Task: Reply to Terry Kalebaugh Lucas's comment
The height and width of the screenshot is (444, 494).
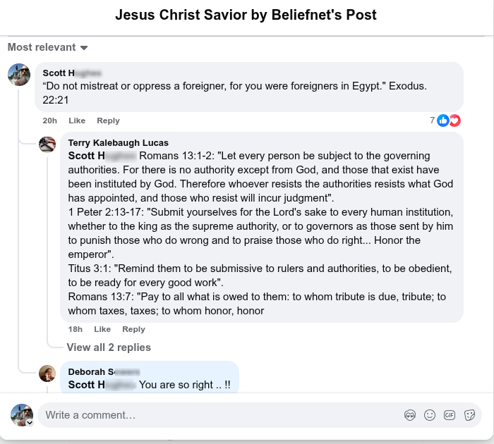Action: click(x=133, y=329)
